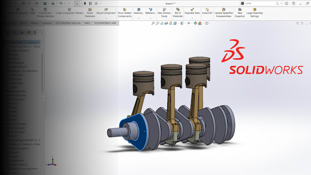The width and height of the screenshot is (311, 175).
Task: Switch to the Sketch tab
Action: 23,23
